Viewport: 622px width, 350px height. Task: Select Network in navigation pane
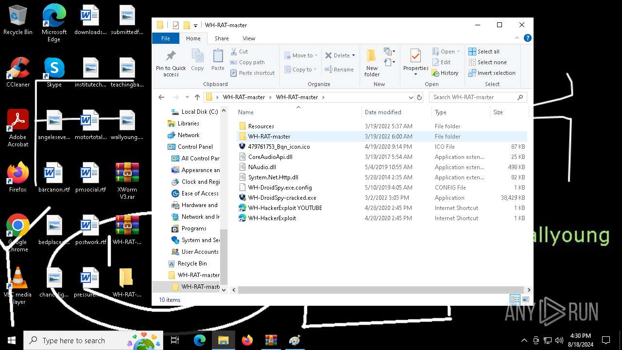[189, 135]
